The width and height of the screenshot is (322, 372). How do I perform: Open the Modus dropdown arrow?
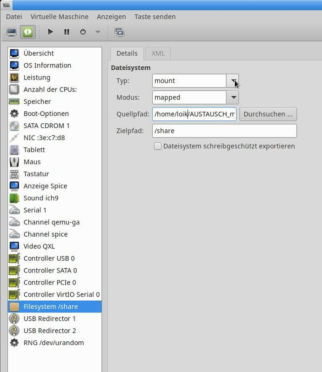(233, 98)
